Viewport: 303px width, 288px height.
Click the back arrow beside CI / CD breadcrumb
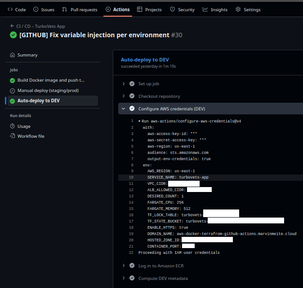tap(12, 26)
